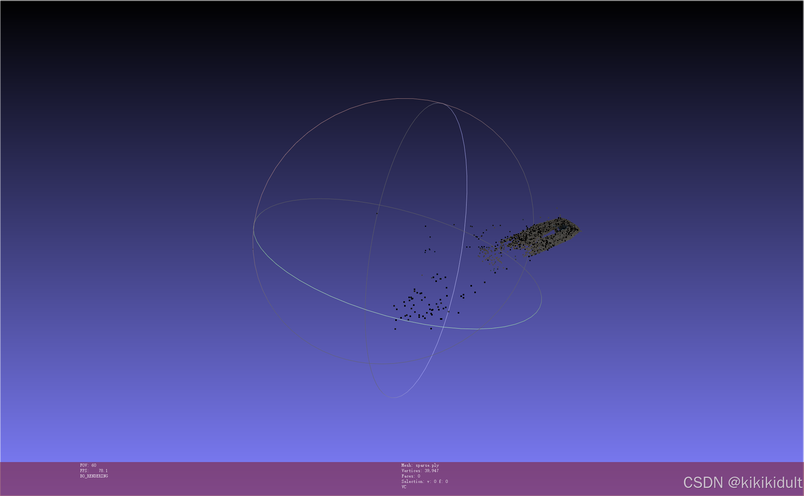Click the Mesh: sparse.ply label
The height and width of the screenshot is (496, 804).
tap(420, 465)
